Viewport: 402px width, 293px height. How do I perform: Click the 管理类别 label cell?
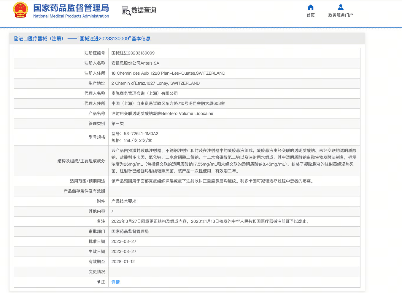61,124
